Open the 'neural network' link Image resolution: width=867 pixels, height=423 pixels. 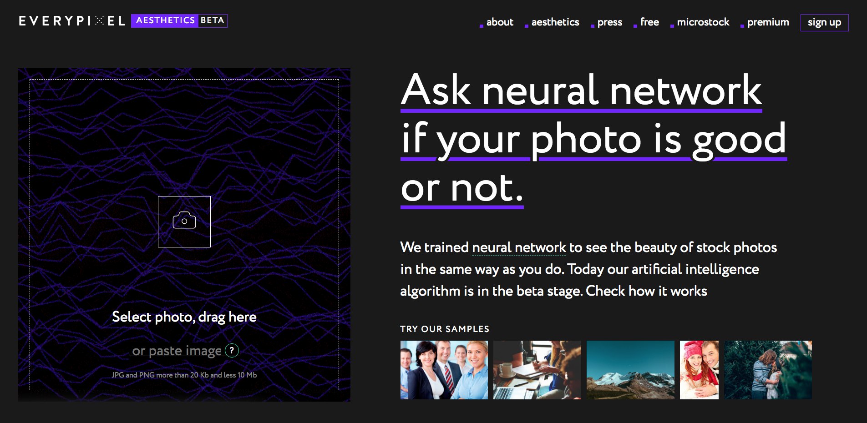click(519, 247)
